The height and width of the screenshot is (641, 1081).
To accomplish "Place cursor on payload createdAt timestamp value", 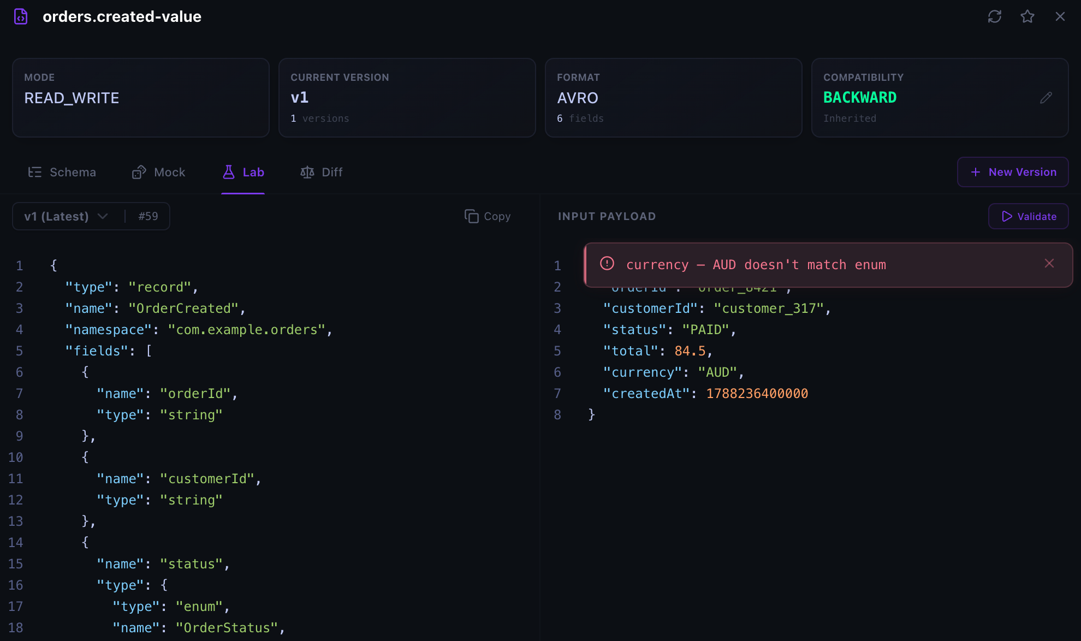I will (757, 394).
